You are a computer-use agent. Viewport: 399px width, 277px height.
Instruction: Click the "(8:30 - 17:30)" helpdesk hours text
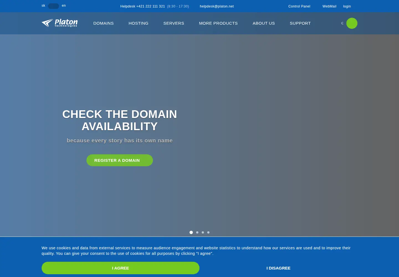(178, 6)
